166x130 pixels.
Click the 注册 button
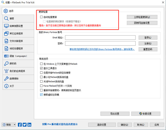coord(148,43)
